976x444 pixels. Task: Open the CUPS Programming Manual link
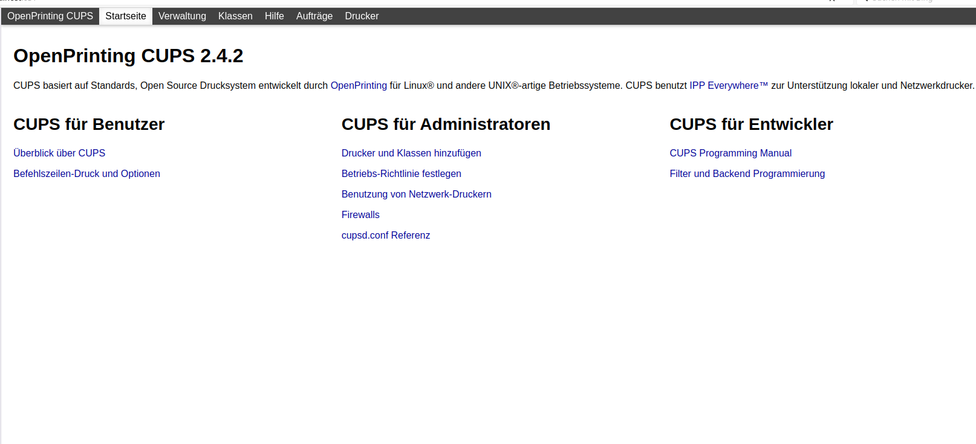coord(730,153)
